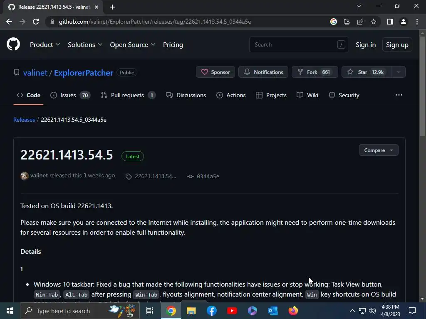Open the 22621.1413.54... tag link

(x=151, y=176)
